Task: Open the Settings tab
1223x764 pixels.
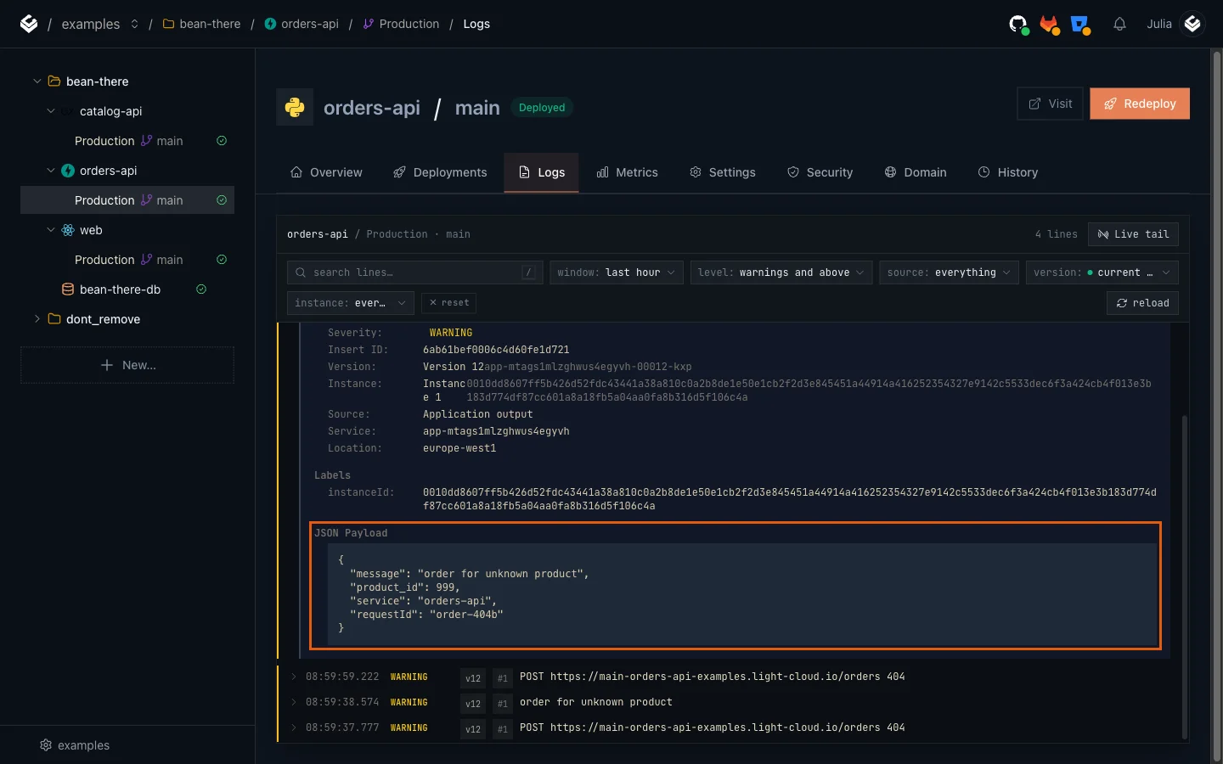Action: 723,172
